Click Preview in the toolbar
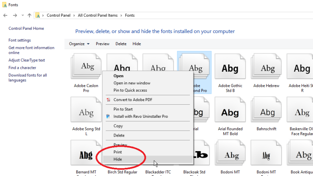Viewport: 313px width, 176px height. [x=103, y=44]
